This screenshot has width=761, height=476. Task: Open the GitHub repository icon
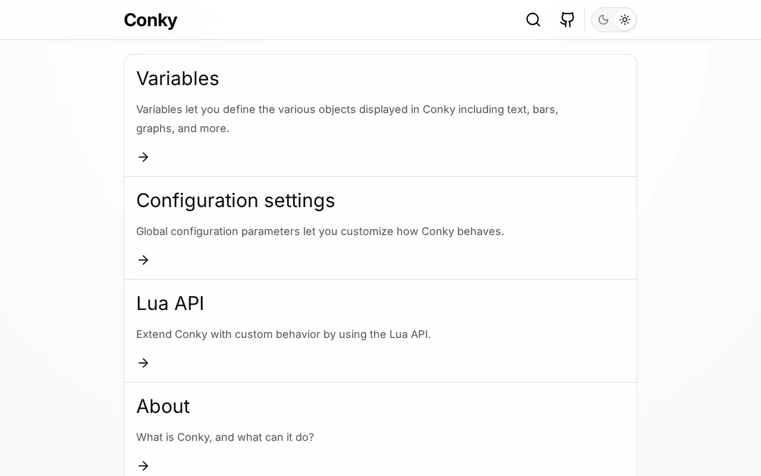[567, 20]
